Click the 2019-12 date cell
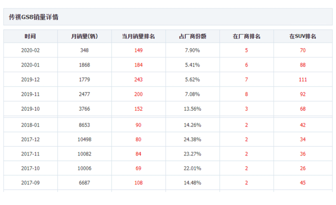The height and width of the screenshot is (205, 336). pos(30,79)
